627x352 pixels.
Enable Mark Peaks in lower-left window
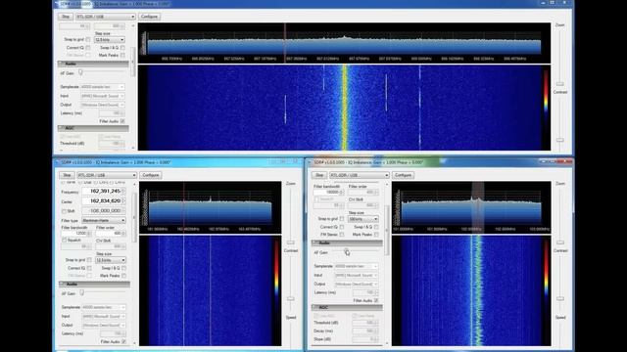[124, 276]
